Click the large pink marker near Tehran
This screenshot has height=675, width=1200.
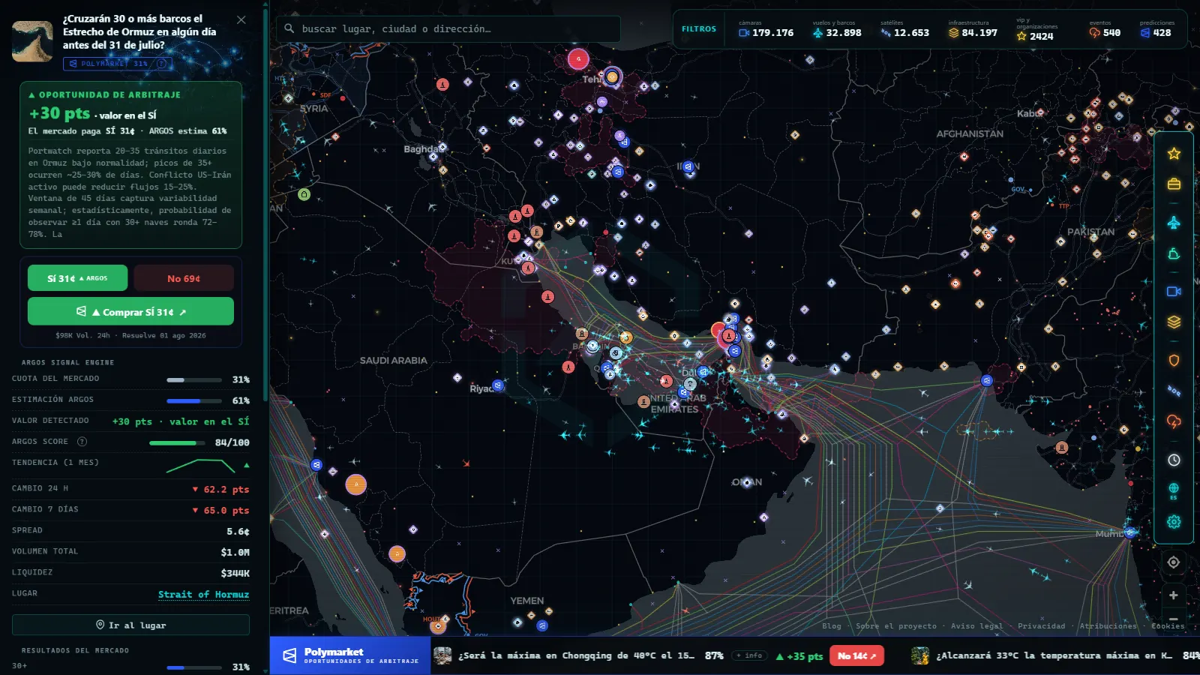click(578, 58)
